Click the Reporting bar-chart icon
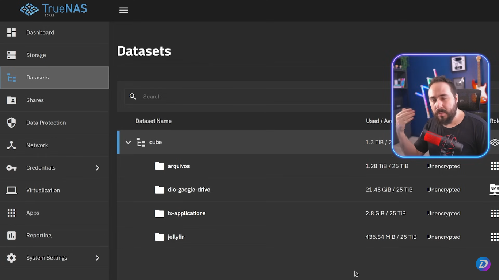 [11, 235]
